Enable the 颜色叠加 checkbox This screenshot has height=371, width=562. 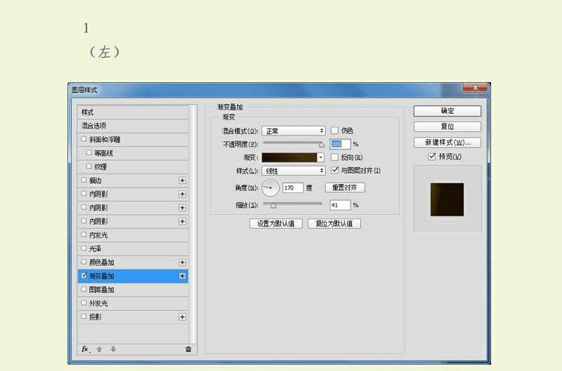84,262
